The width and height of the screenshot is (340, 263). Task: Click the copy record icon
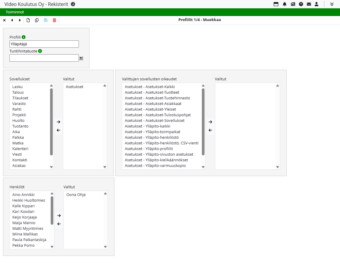coord(37,20)
